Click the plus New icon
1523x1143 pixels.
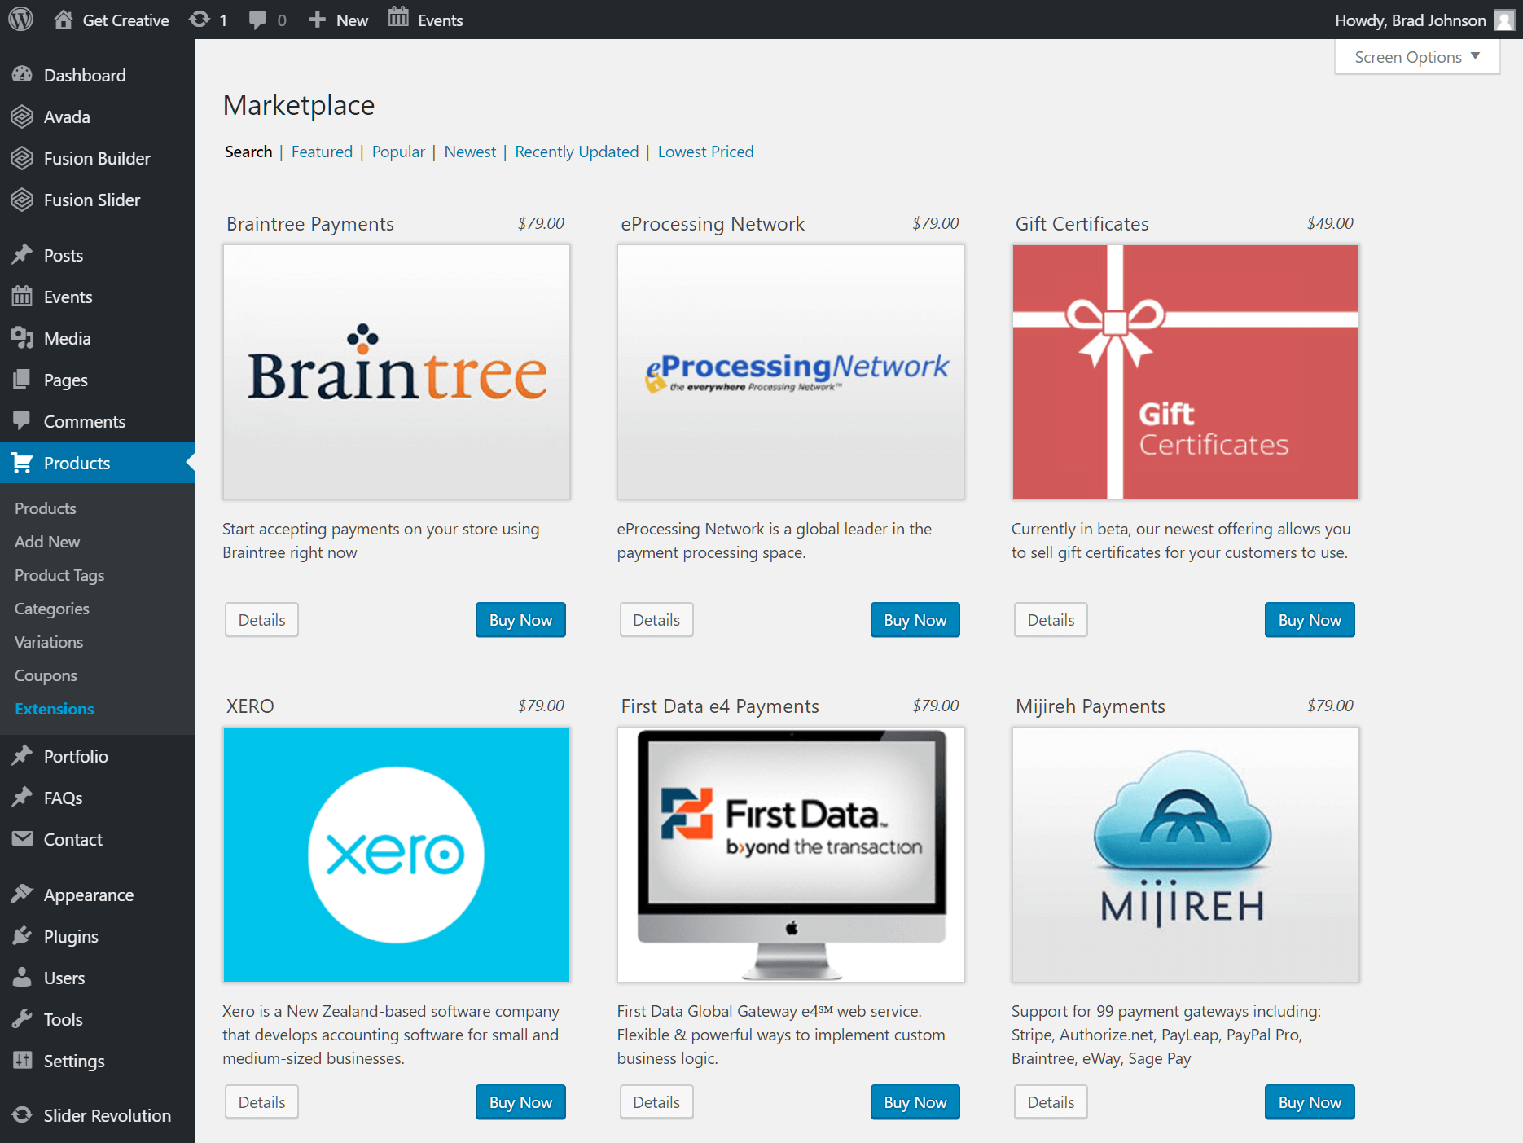318,20
